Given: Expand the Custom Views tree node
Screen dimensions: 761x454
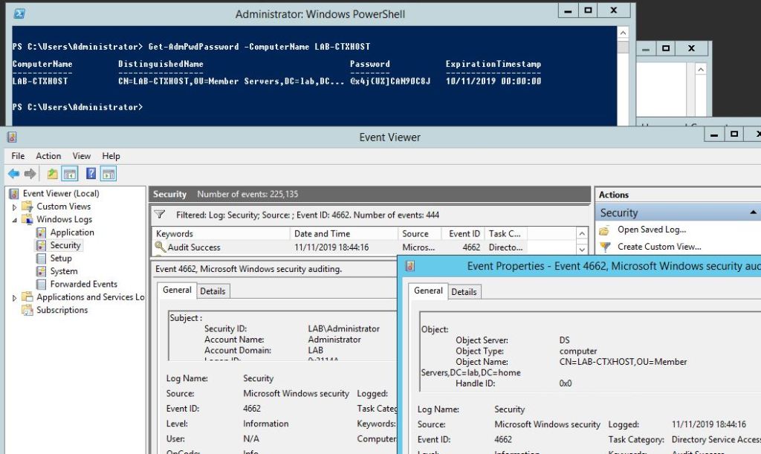Looking at the screenshot, I should (x=14, y=207).
